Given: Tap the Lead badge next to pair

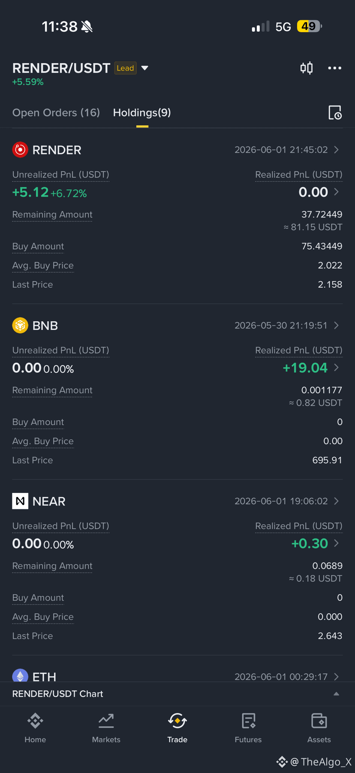Looking at the screenshot, I should (x=125, y=68).
